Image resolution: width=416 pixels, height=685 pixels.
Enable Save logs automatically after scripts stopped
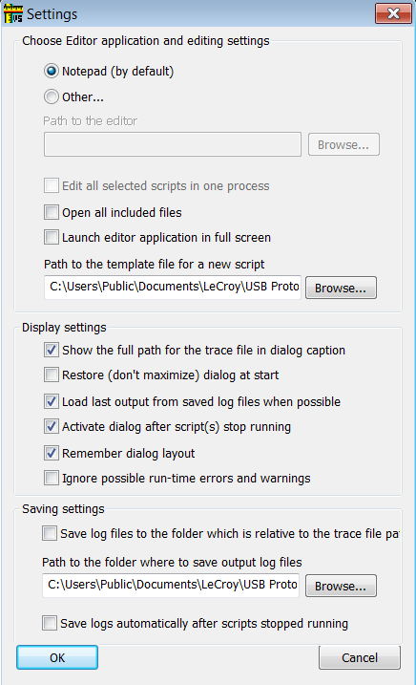point(50,623)
